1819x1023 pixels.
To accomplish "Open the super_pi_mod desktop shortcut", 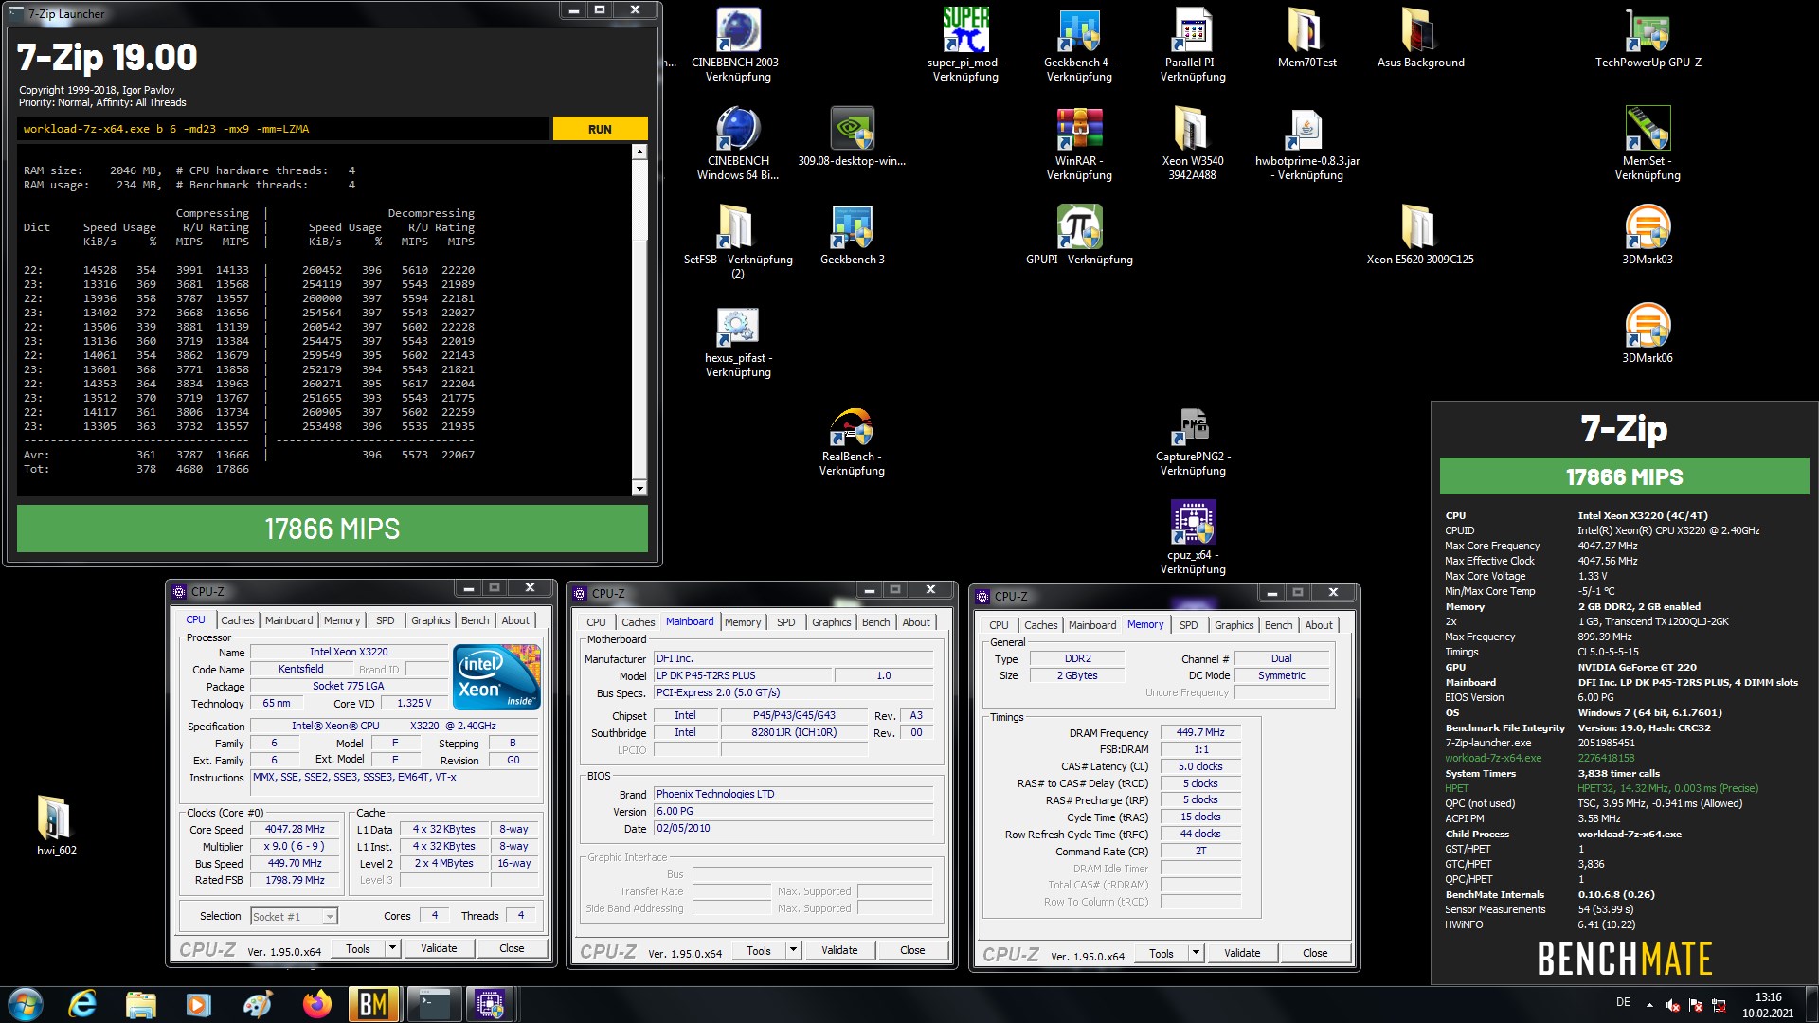I will [965, 45].
